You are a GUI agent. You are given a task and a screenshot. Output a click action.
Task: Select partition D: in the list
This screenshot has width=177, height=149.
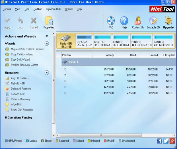pyautogui.click(x=119, y=75)
